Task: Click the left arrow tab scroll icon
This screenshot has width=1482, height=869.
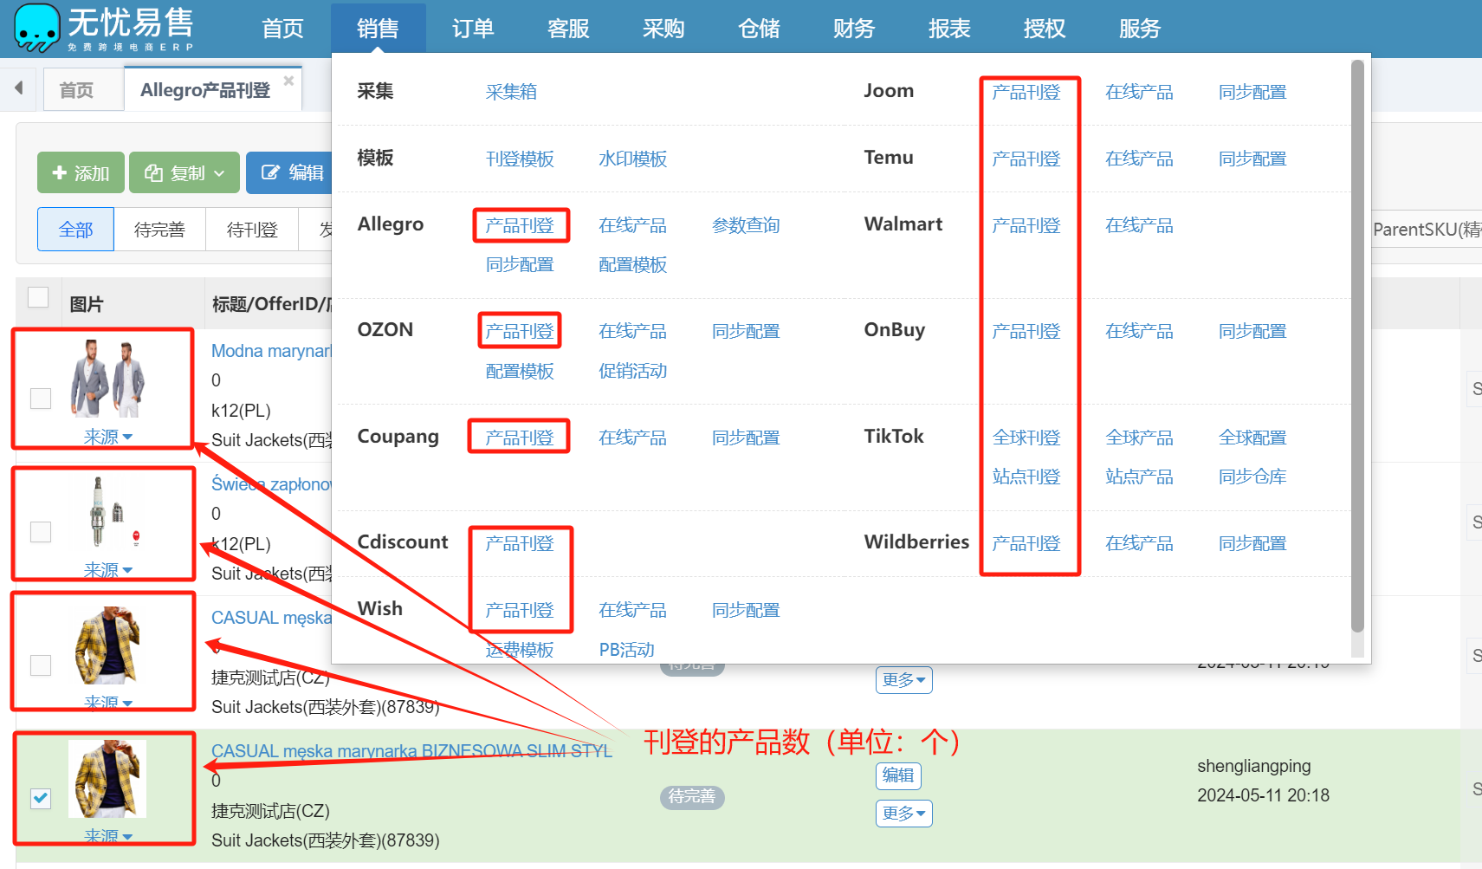Action: [18, 88]
